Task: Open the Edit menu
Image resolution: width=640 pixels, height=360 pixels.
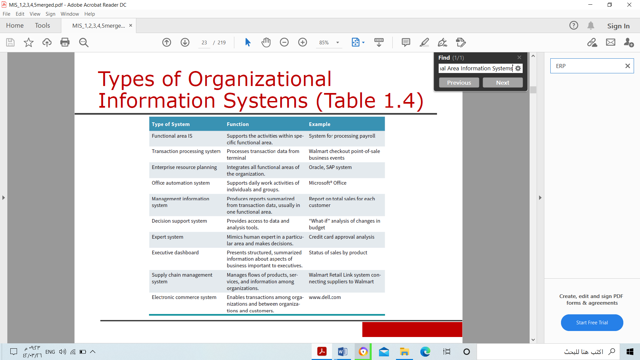Action: coord(20,14)
